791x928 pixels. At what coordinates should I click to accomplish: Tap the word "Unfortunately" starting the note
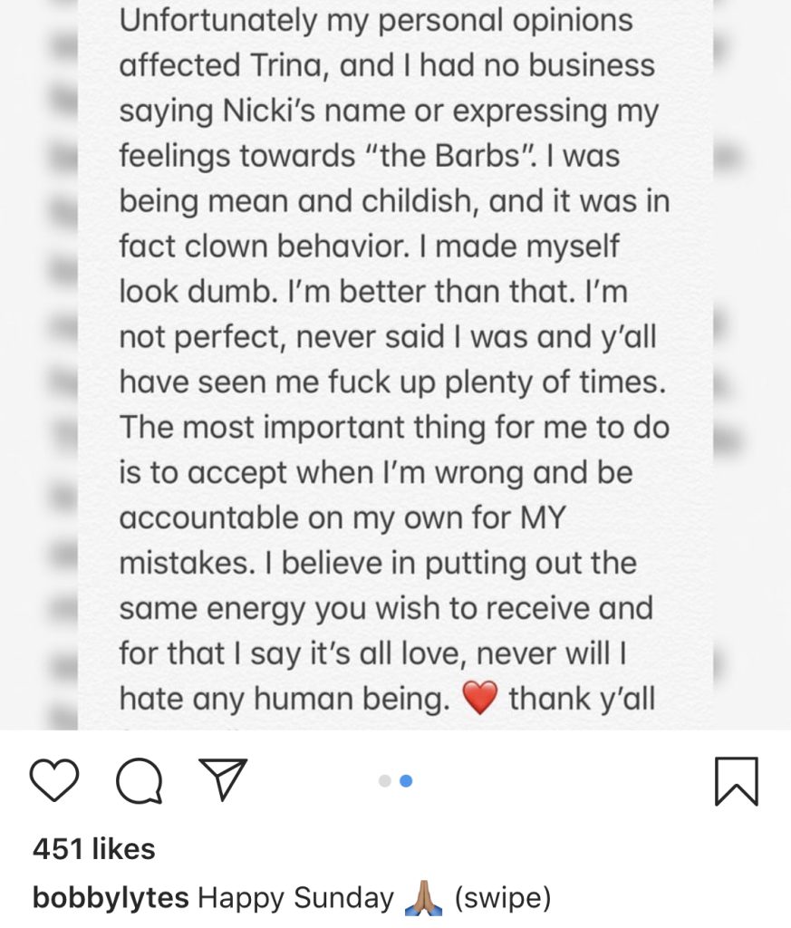tap(218, 21)
